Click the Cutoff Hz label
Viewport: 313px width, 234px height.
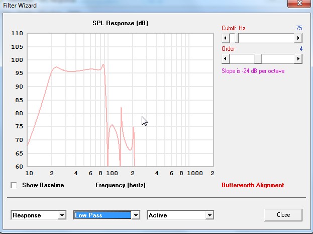pos(234,28)
